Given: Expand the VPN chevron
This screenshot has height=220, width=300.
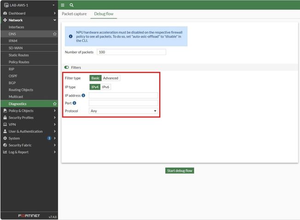Looking at the screenshot, I should [x=55, y=124].
